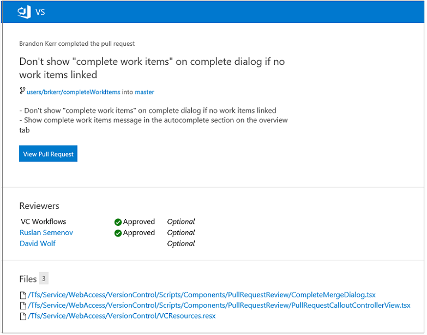This screenshot has height=335, width=427.
Task: Click the pull request title heading
Action: click(x=152, y=68)
